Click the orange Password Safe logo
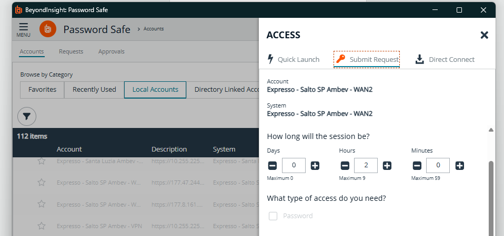This screenshot has width=504, height=236. (48, 29)
